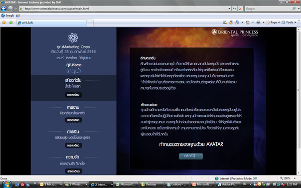
Task: Click the third icon on the IE command bar
Action: click(237, 23)
